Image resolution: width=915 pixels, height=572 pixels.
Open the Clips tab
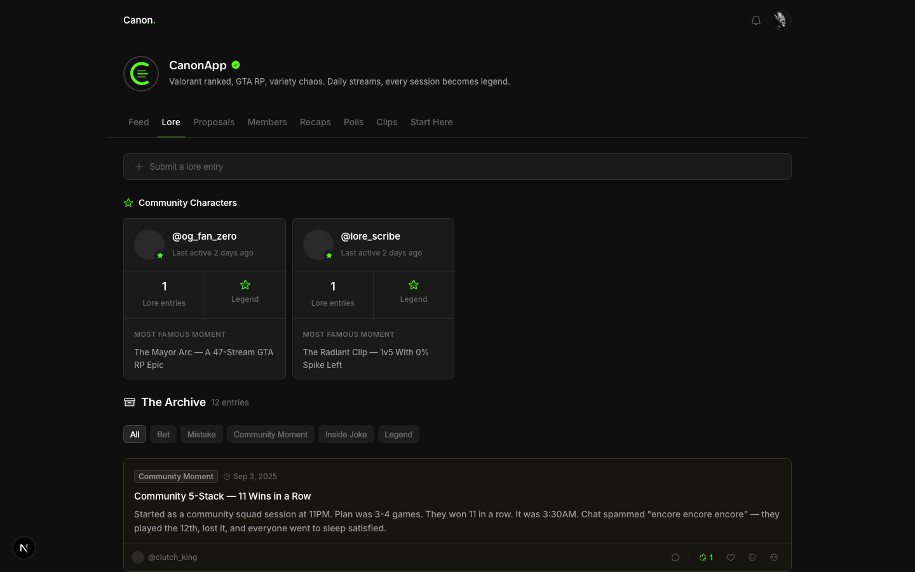click(386, 122)
